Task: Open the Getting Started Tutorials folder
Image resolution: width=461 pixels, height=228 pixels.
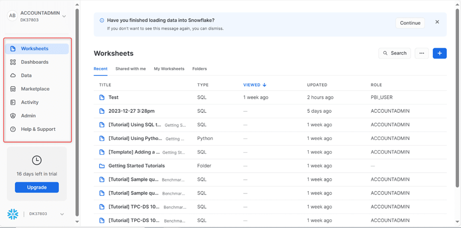Action: point(137,166)
